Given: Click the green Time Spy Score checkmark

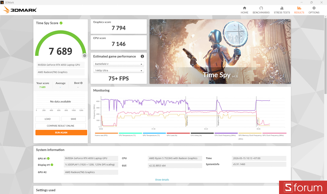Looking at the screenshot, I should coord(61,23).
